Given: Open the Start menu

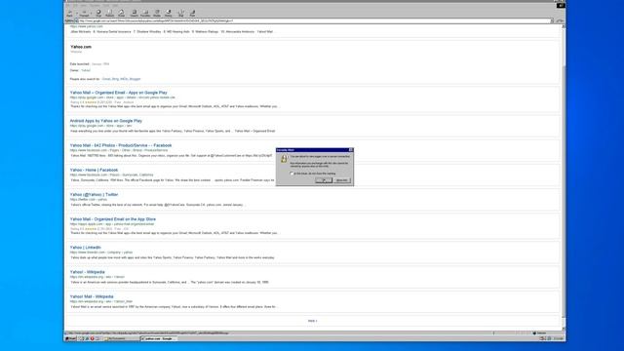Looking at the screenshot, I should point(70,338).
